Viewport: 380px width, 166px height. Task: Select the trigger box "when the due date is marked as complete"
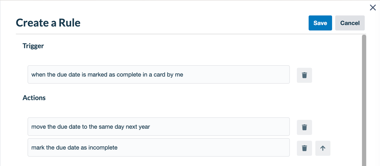(x=159, y=74)
